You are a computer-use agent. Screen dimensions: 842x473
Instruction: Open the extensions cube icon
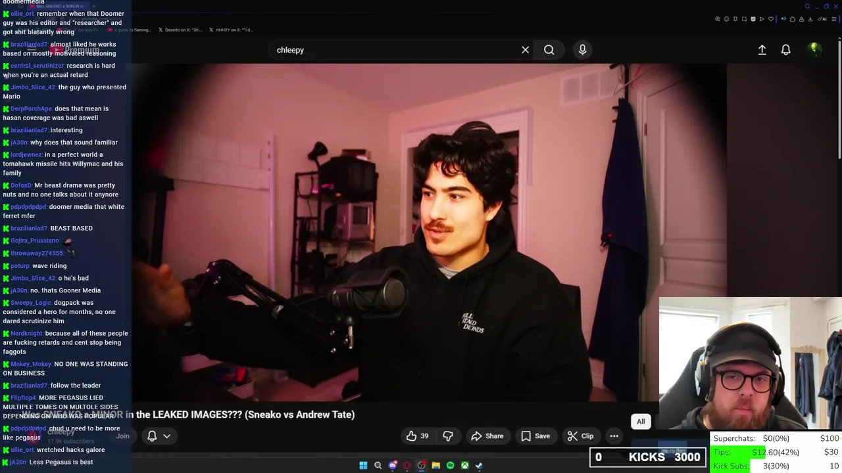click(x=793, y=19)
